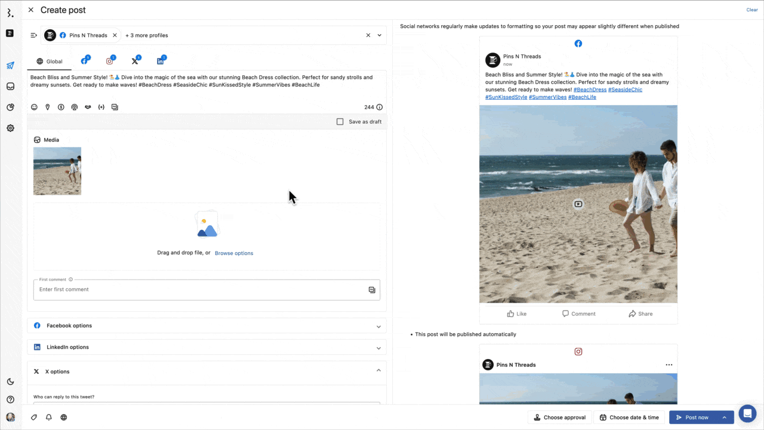
Task: Open the Publishing paper-plane sidebar icon
Action: (10, 66)
